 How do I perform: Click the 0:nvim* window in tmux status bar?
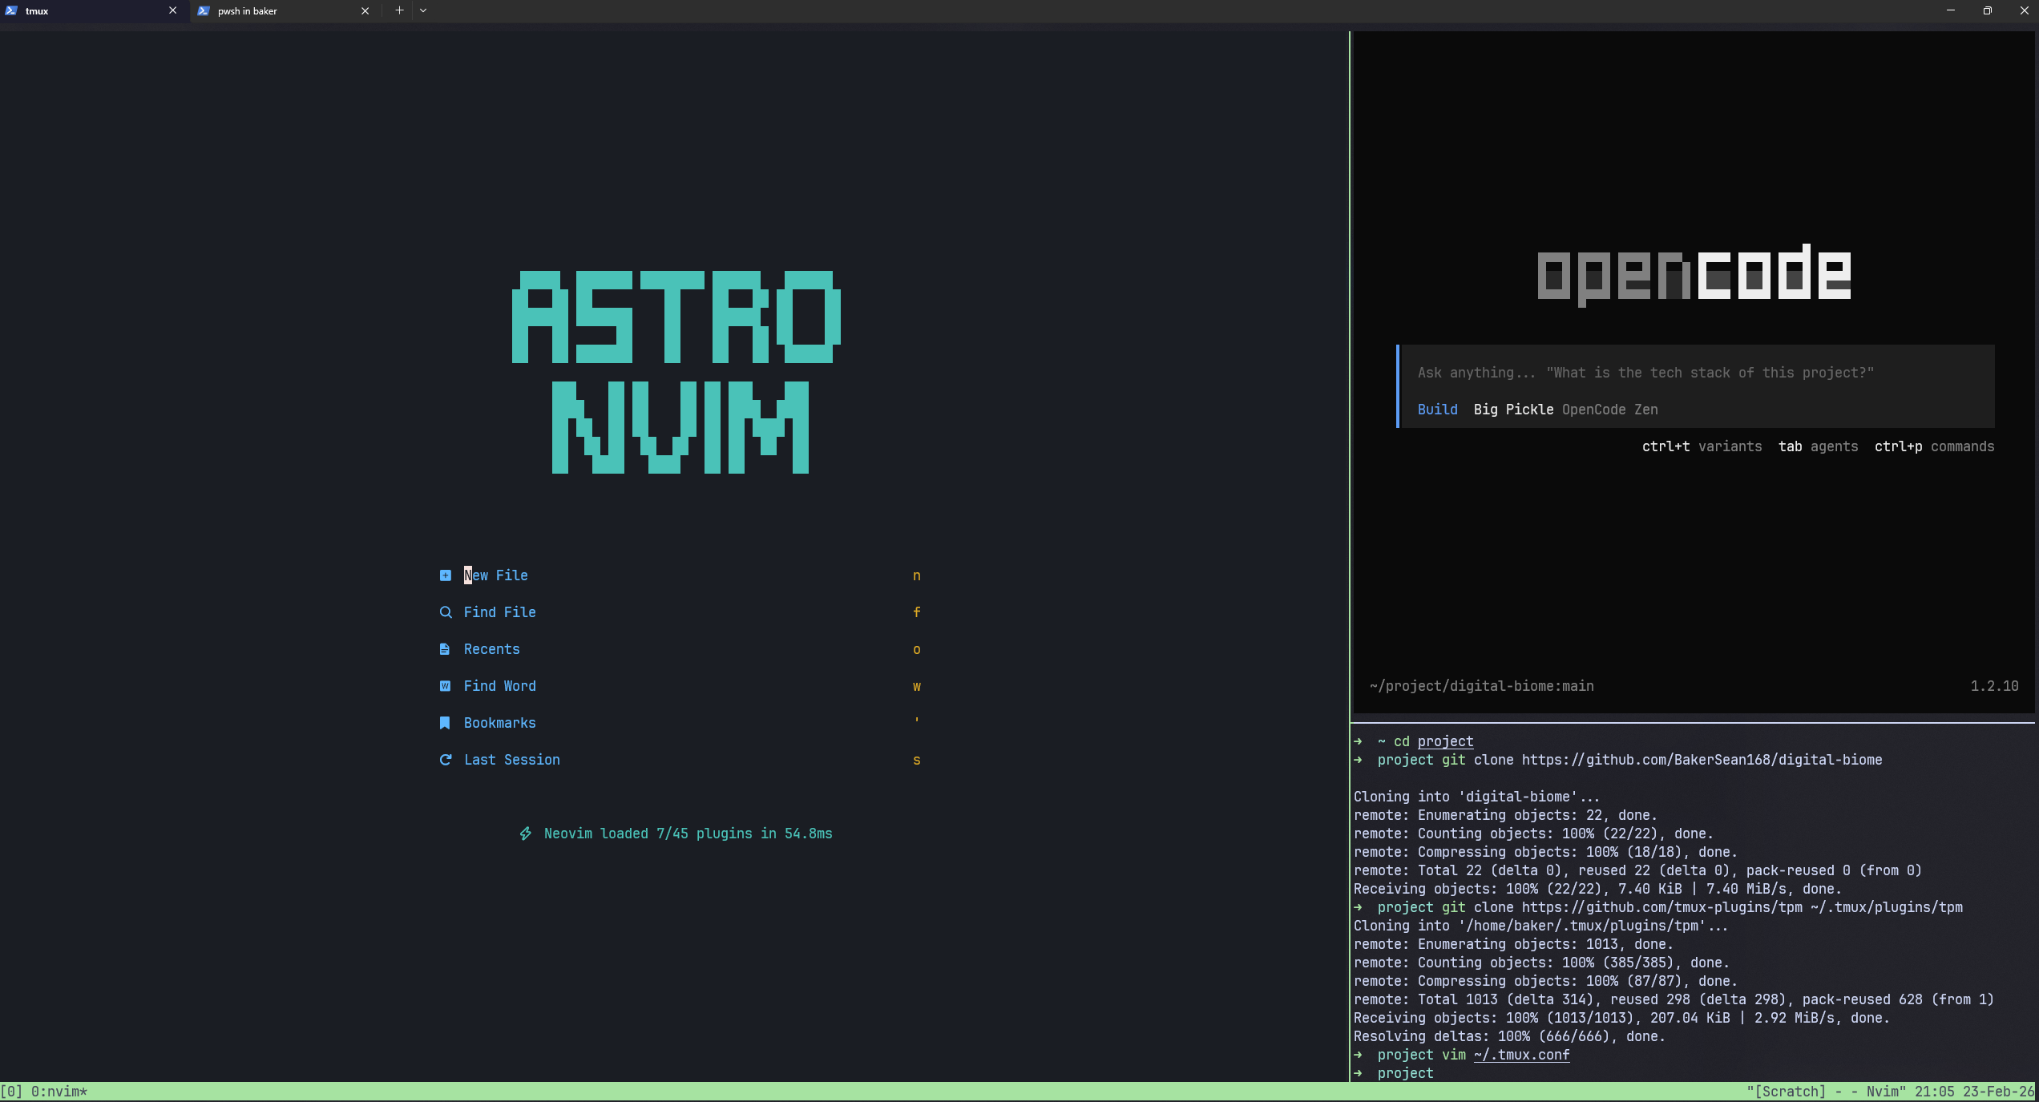(59, 1092)
